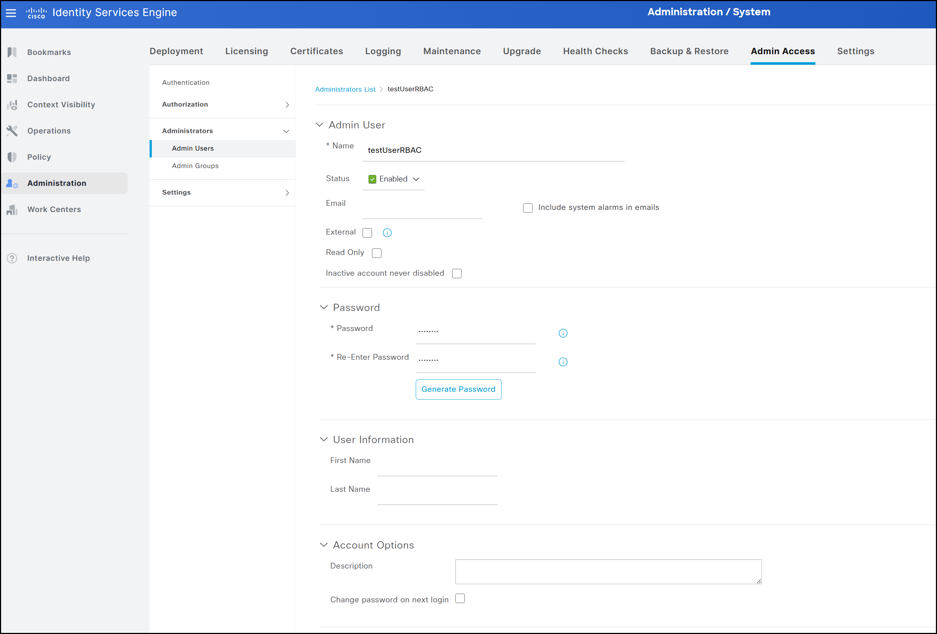Click info icon next to External checkbox
This screenshot has width=937, height=634.
tap(387, 233)
